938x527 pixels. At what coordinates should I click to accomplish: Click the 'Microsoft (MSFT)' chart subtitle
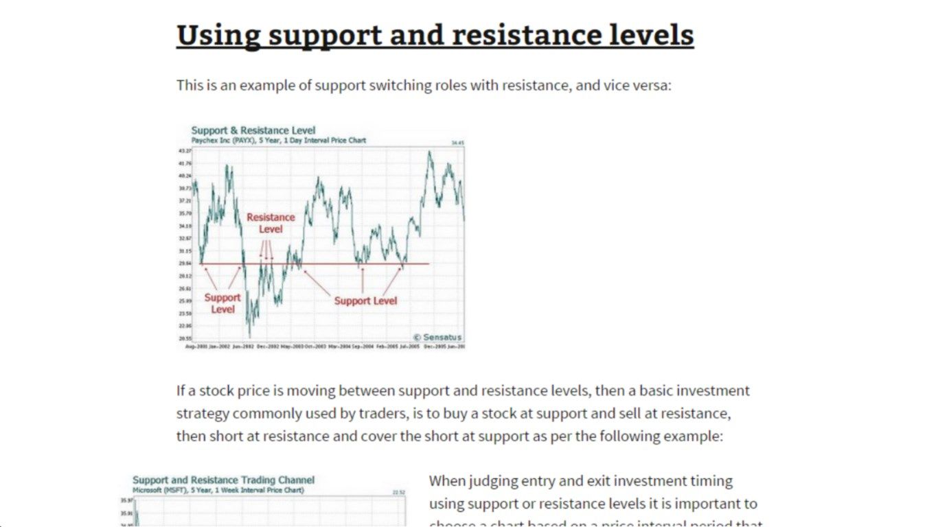(x=218, y=490)
